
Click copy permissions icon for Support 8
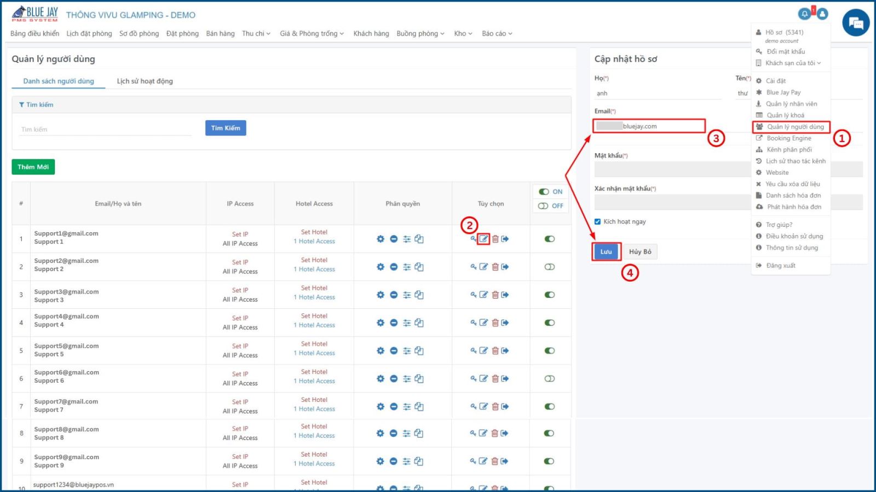coord(419,433)
